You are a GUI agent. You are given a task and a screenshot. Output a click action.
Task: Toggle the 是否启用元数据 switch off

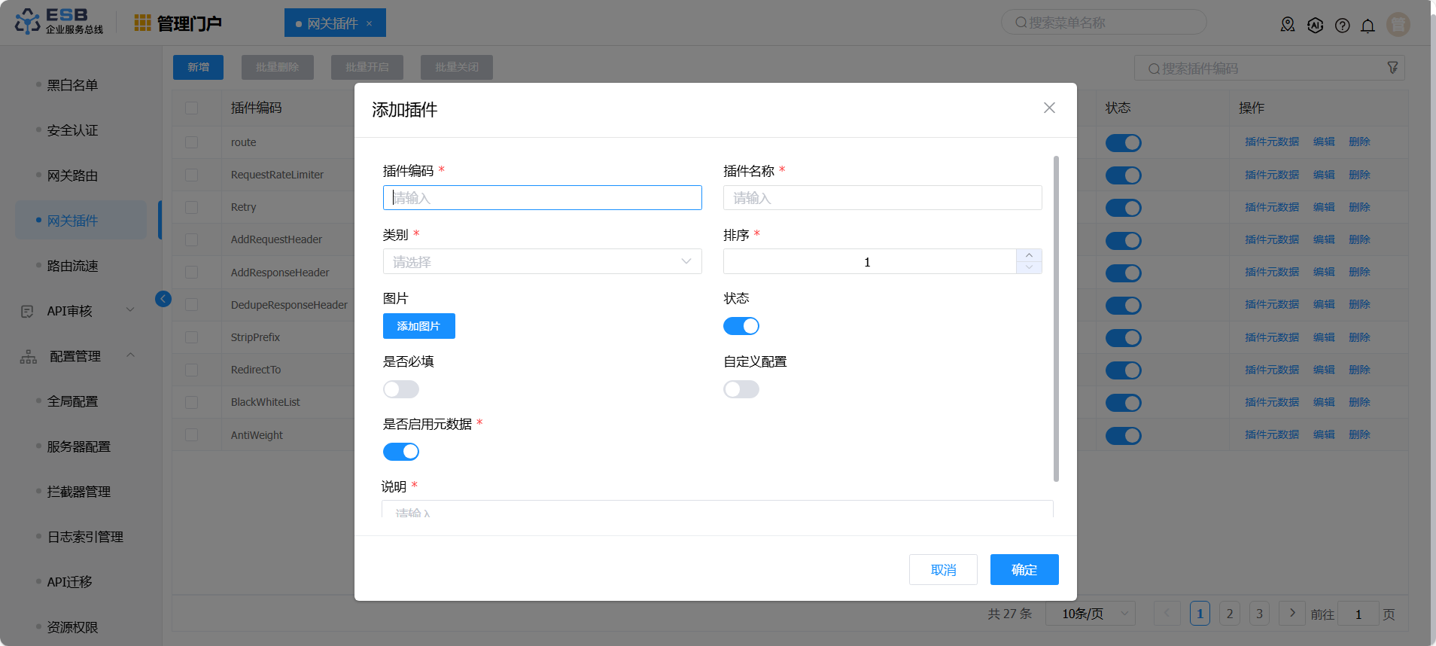[x=400, y=452]
